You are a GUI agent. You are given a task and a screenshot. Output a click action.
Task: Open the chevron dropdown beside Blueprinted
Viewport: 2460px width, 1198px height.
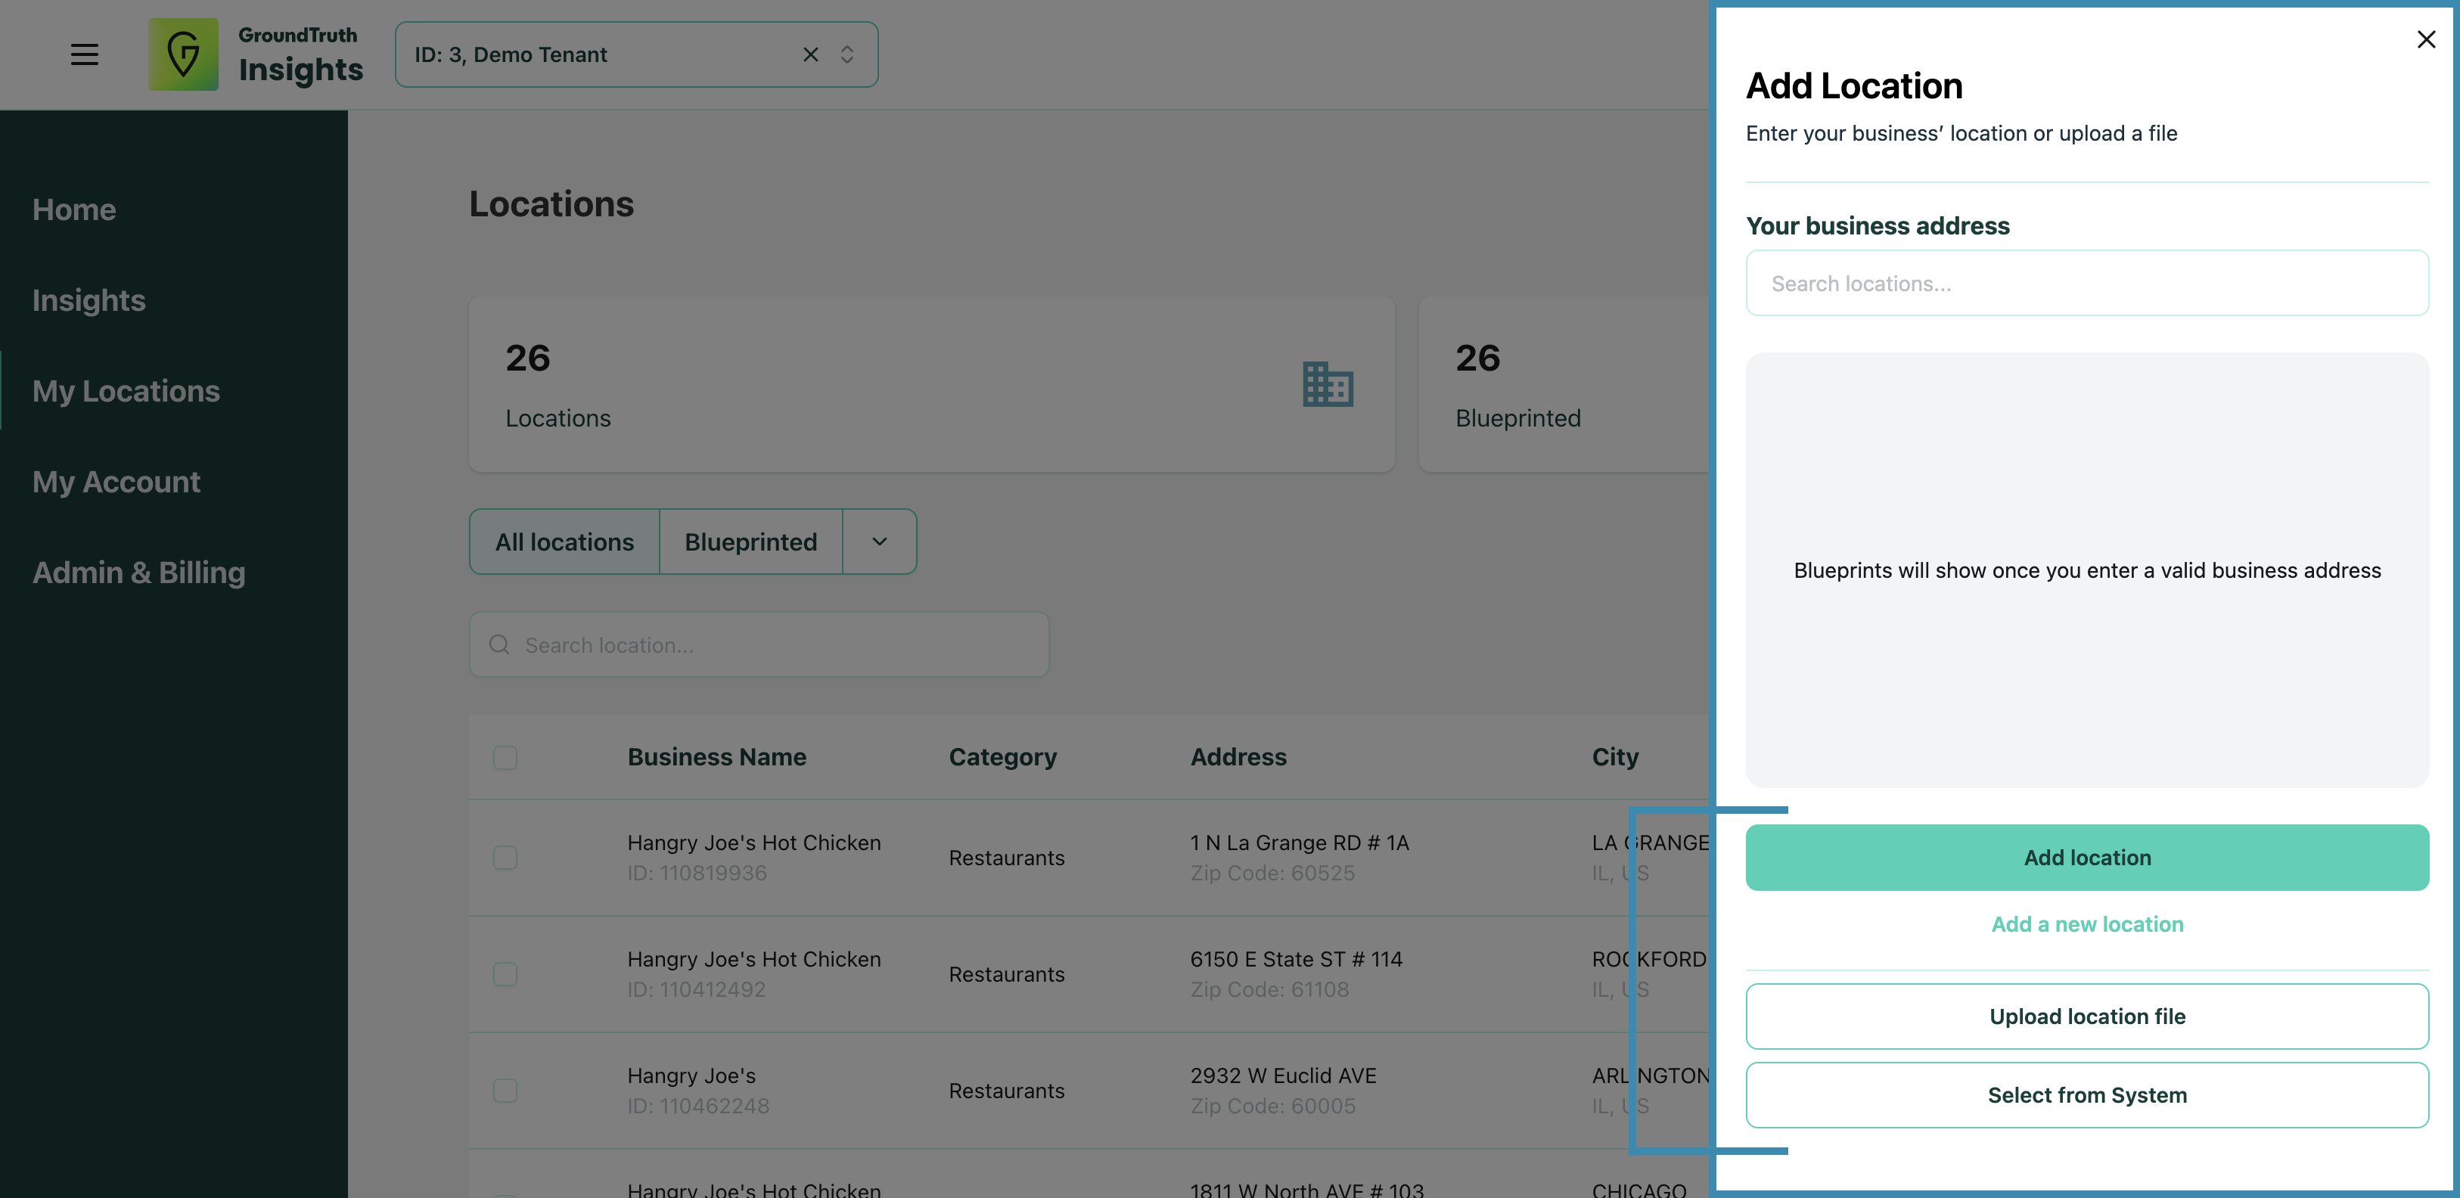[880, 542]
